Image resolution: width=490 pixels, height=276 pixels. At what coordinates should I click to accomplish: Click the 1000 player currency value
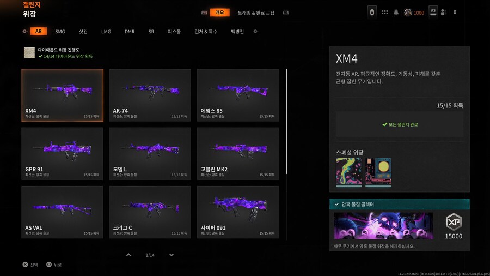point(419,13)
